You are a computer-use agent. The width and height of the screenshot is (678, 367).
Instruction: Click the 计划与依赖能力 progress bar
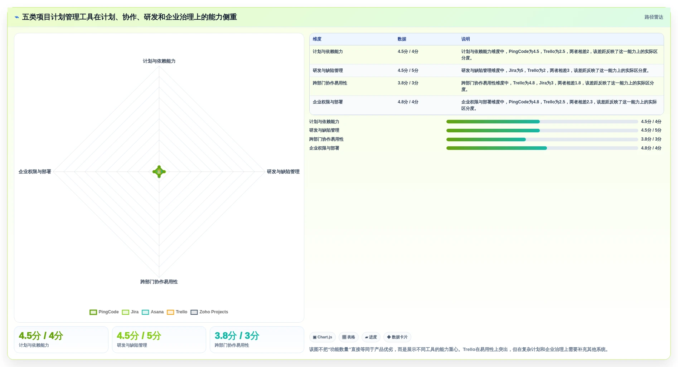tap(542, 122)
